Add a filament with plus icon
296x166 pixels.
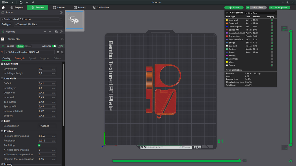point(45,32)
